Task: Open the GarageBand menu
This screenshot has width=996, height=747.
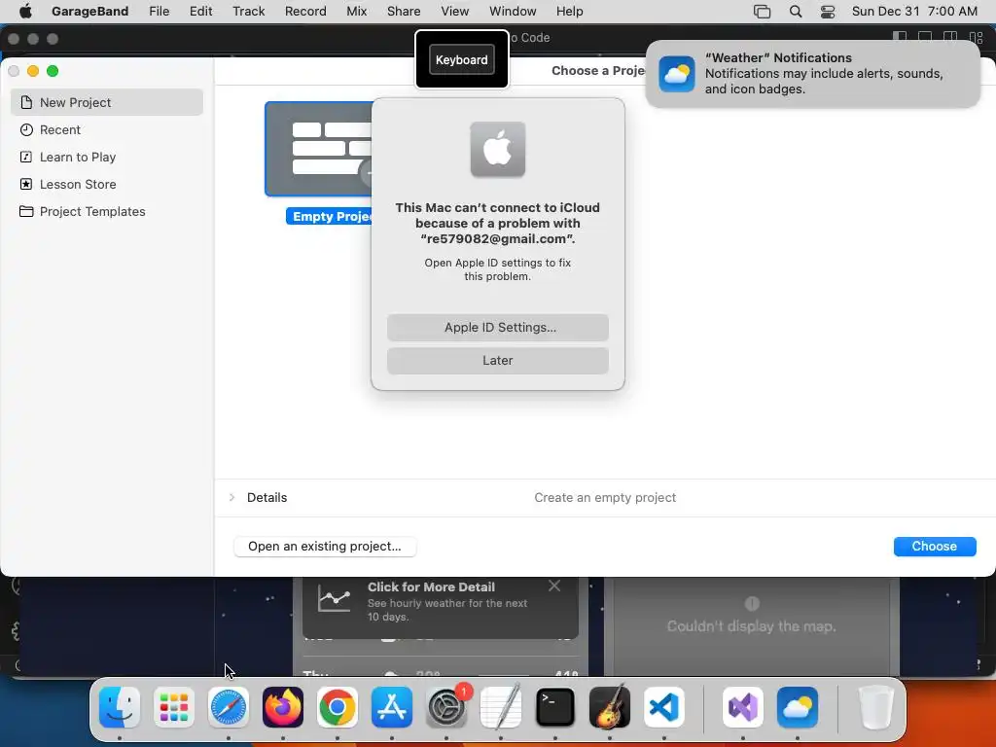Action: pos(89,12)
